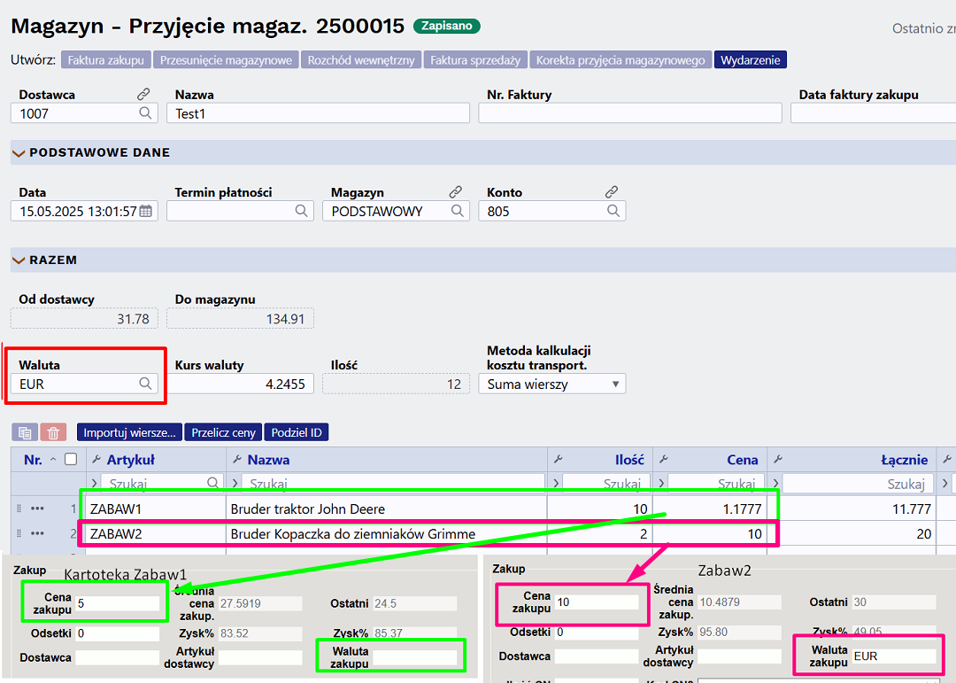Search supplier in the Dostawca field
Screen dimensions: 956x683
(145, 113)
